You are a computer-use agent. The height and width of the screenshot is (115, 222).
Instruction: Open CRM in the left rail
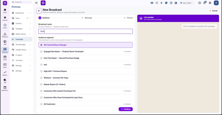click(x=5, y=42)
